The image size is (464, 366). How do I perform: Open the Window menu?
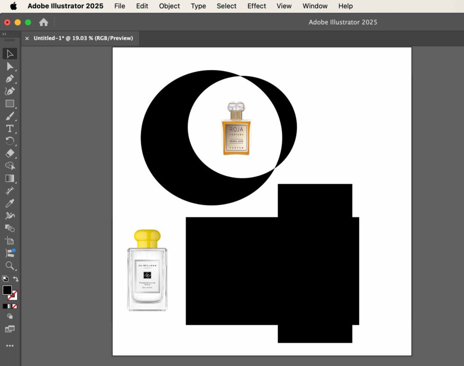point(314,6)
